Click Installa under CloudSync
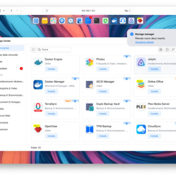Viewport: 176px width, 176px height. pyautogui.click(x=154, y=136)
